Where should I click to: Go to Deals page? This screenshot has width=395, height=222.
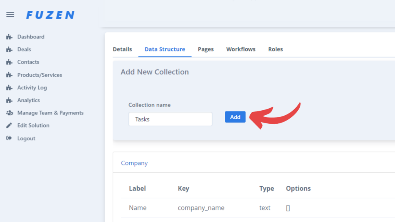pos(24,49)
